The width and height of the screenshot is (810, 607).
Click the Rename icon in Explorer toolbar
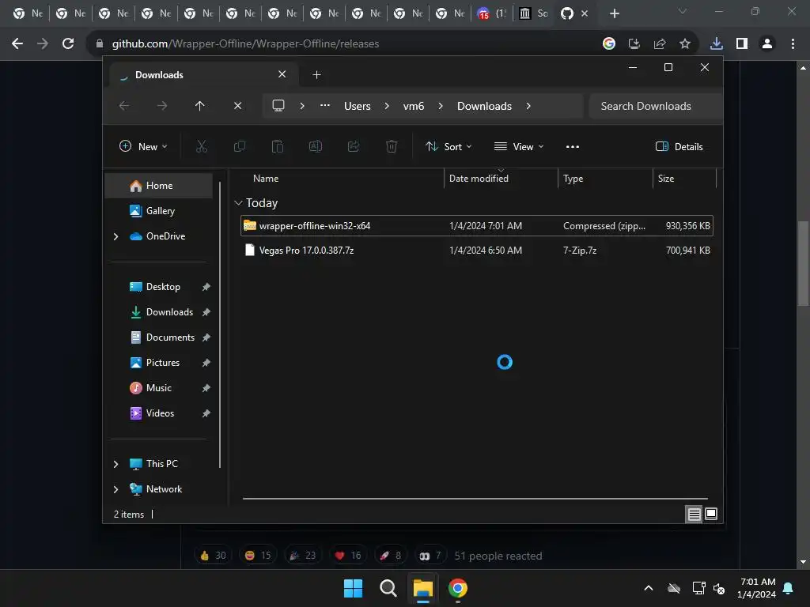(x=315, y=146)
